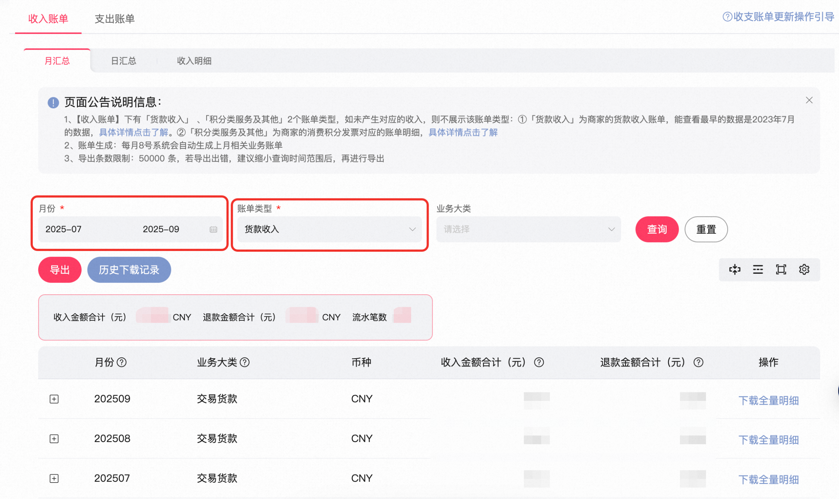
Task: Click the row density toolbar icon
Action: (758, 269)
